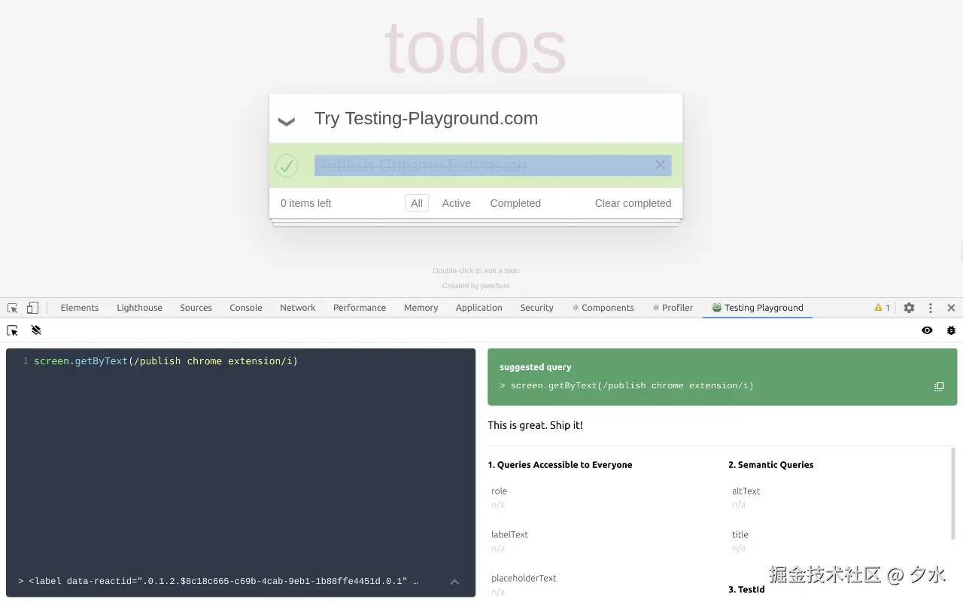The image size is (963, 602).
Task: Toggle completion checkmark on Publish Chrome Extension todo
Action: pos(286,166)
